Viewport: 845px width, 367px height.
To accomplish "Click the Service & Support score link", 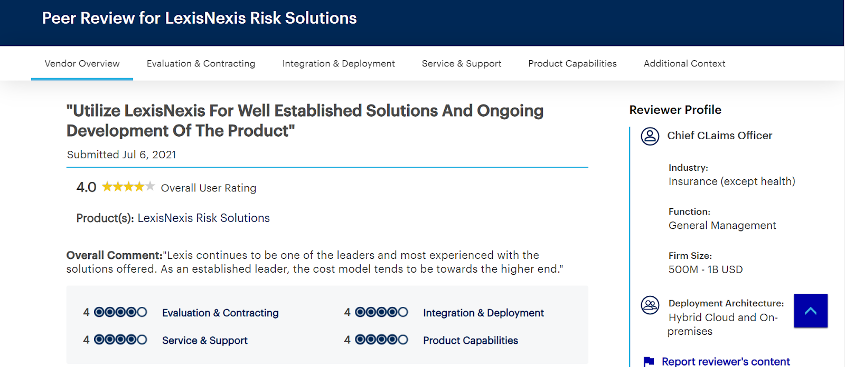I will (x=205, y=341).
